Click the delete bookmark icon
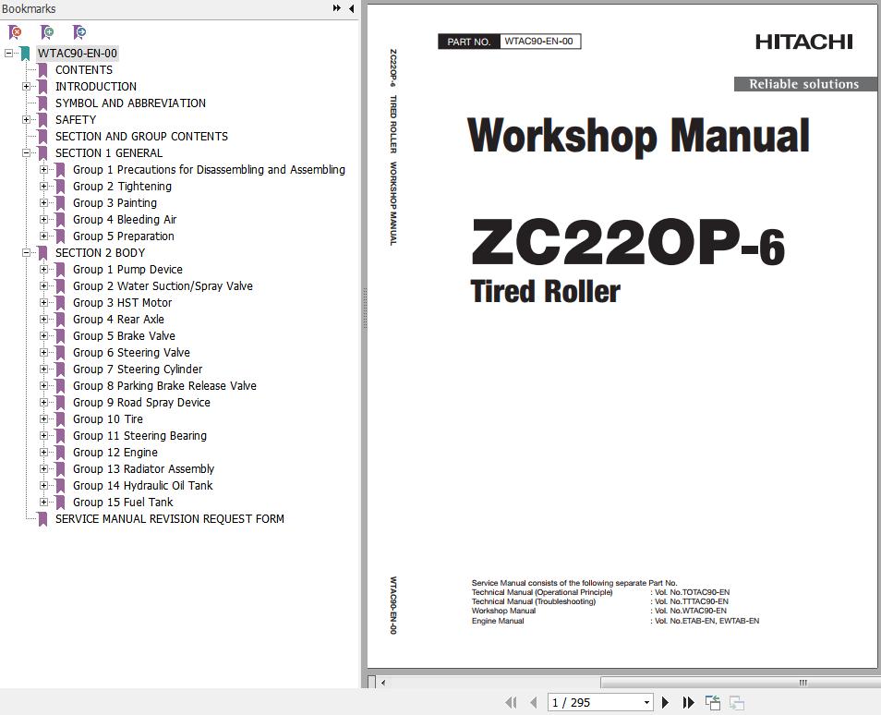Screen dimensions: 881x715 (15, 32)
